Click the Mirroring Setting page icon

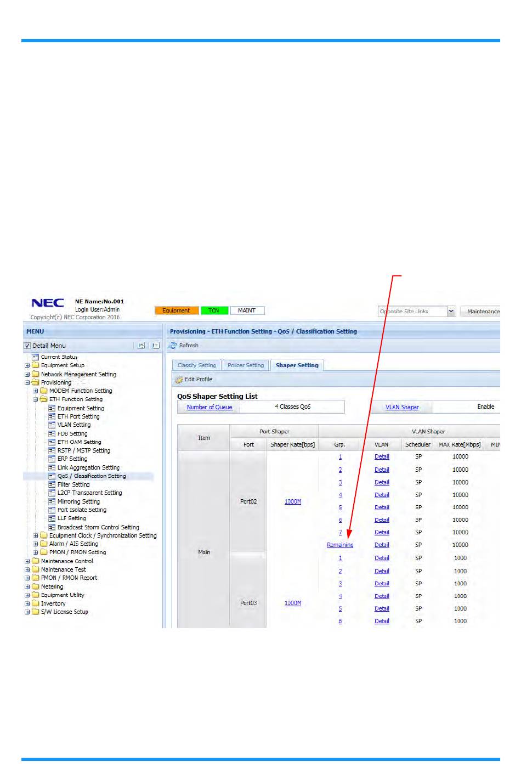tap(52, 502)
